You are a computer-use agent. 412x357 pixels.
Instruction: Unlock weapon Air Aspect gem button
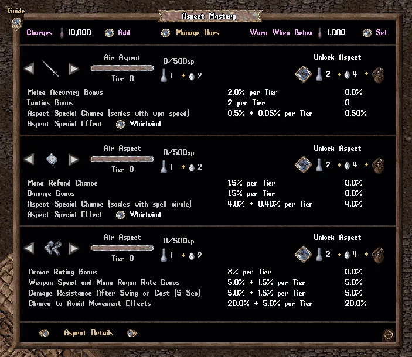(x=303, y=74)
